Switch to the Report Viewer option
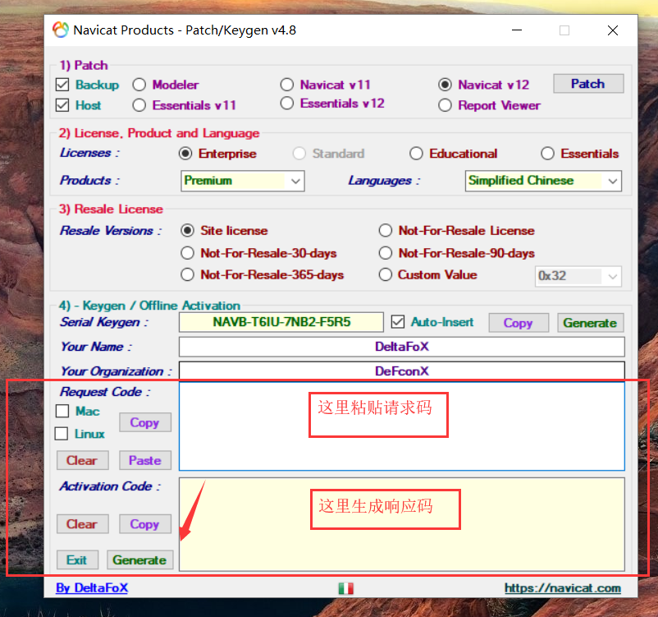The height and width of the screenshot is (617, 658). click(x=445, y=105)
